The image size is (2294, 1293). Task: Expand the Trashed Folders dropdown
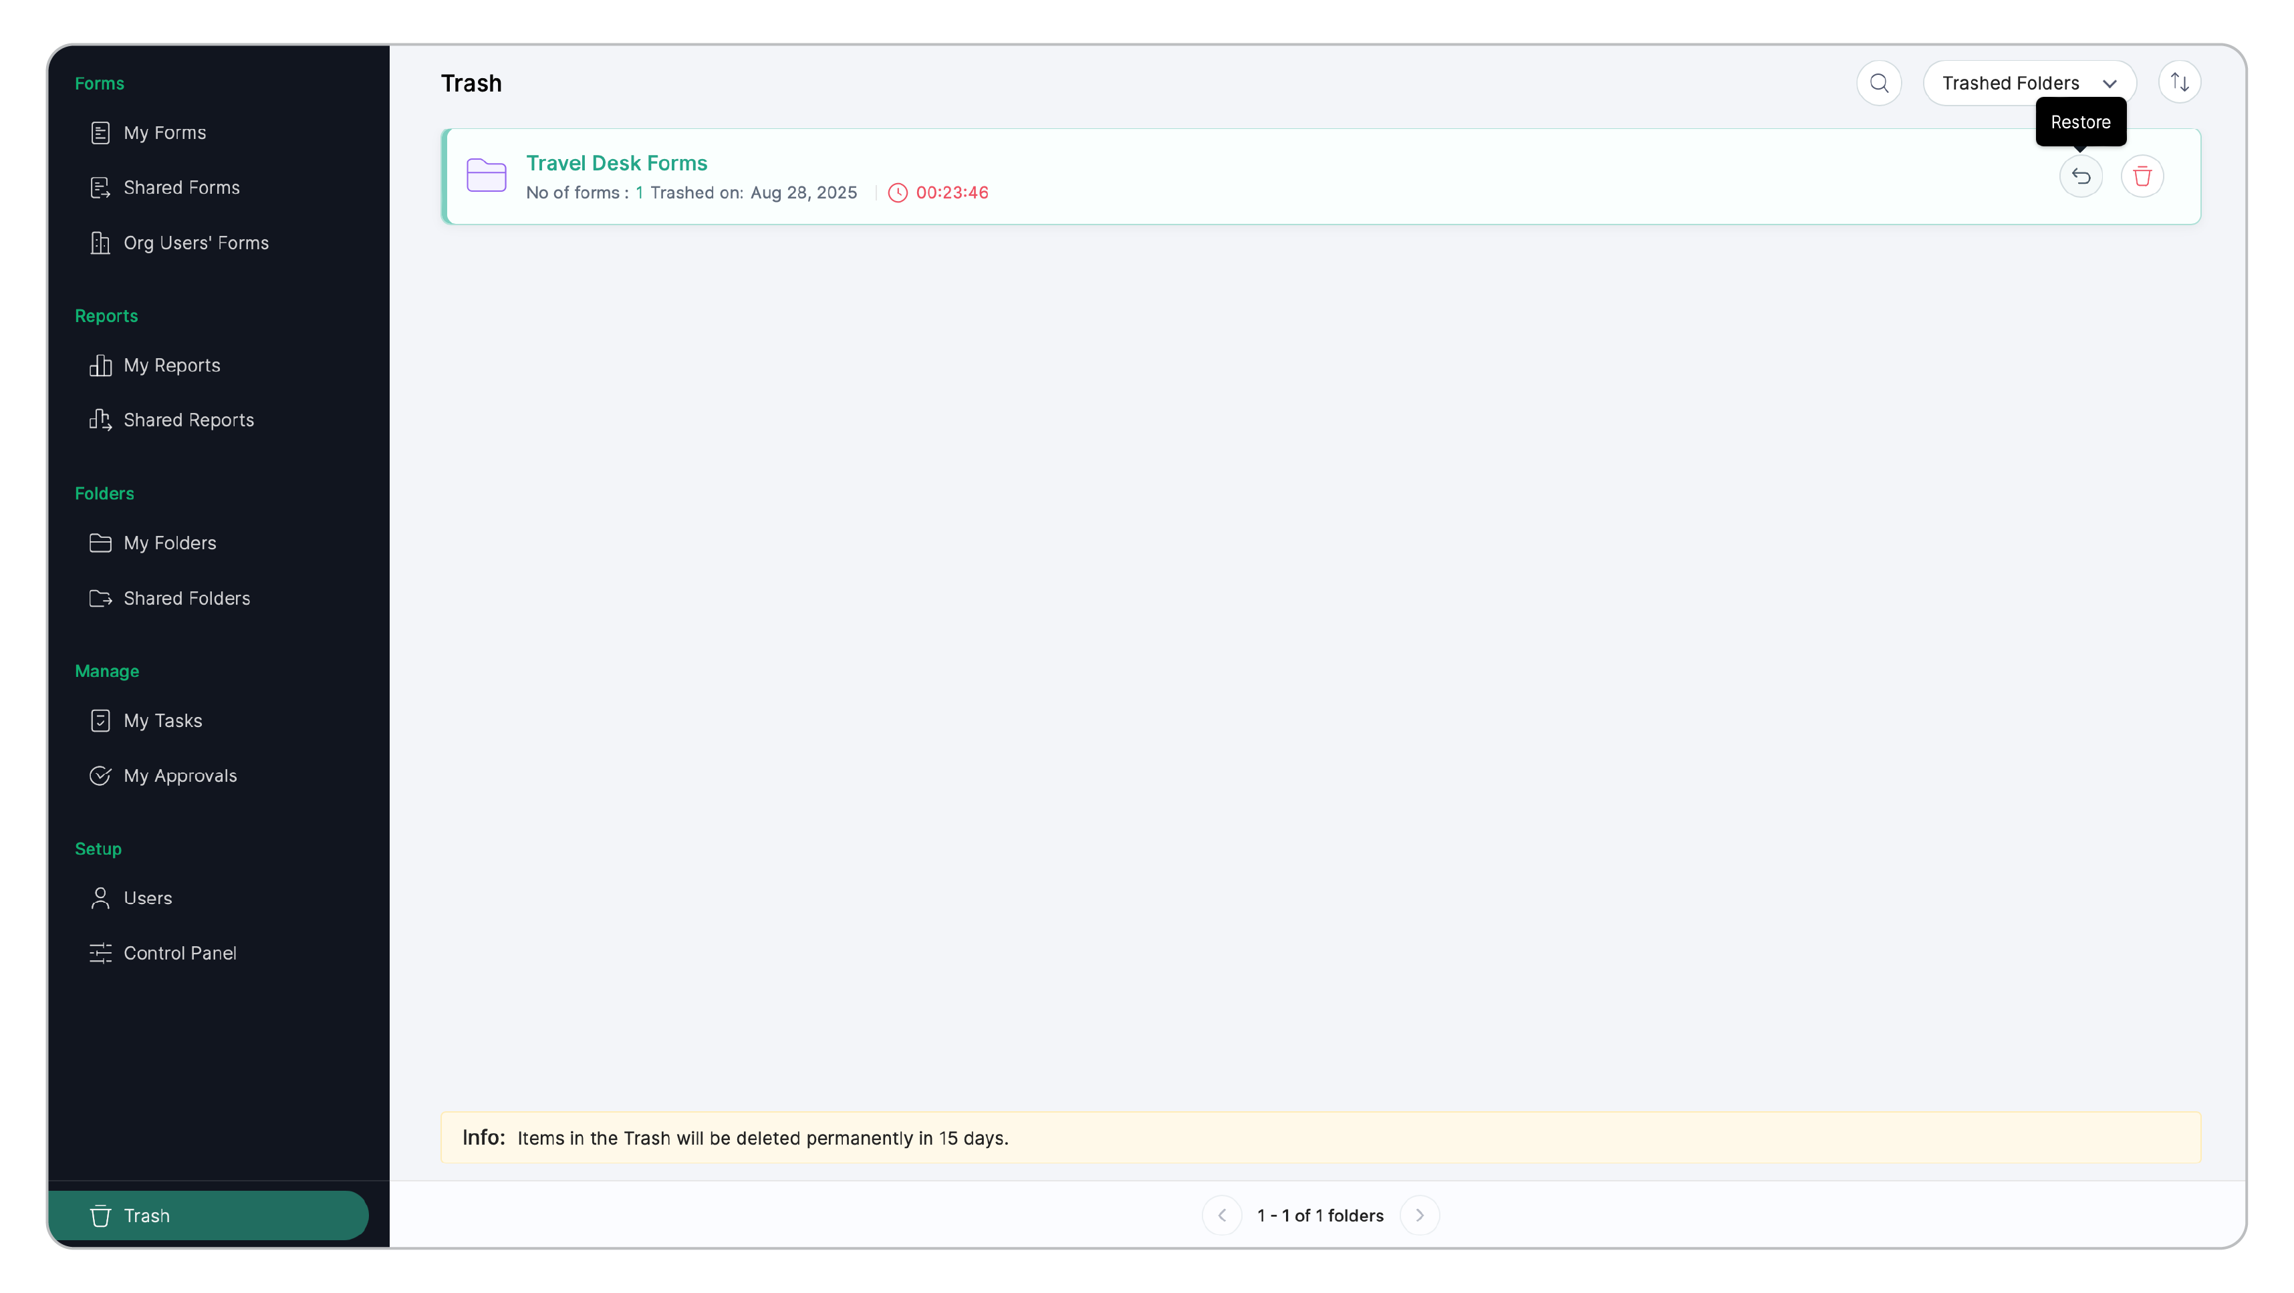point(2010,83)
